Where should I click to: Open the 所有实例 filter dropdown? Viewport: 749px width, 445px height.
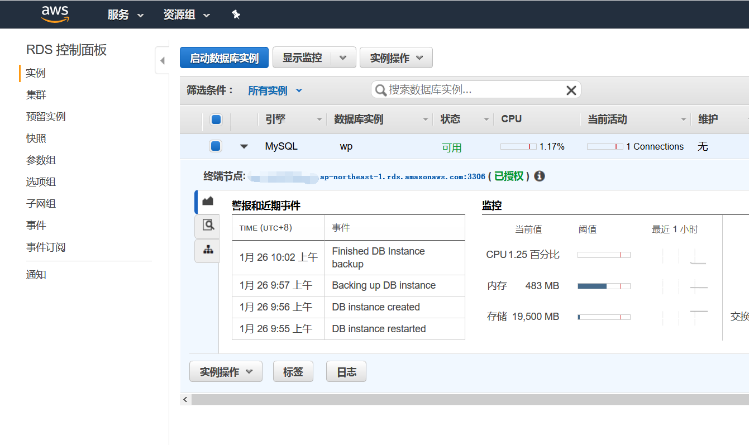pyautogui.click(x=275, y=90)
